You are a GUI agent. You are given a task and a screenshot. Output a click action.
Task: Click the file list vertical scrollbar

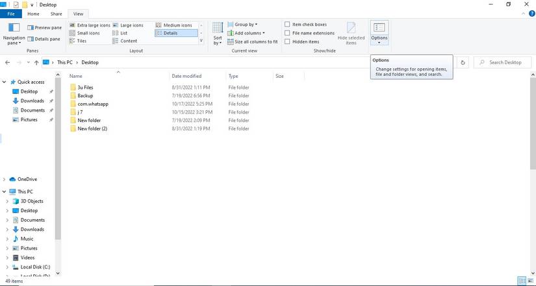pyautogui.click(x=533, y=123)
